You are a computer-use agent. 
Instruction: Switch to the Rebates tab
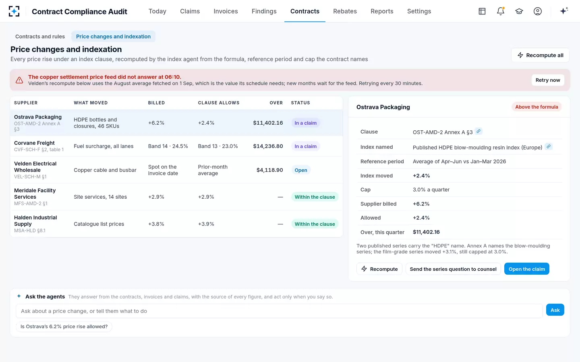point(345,11)
